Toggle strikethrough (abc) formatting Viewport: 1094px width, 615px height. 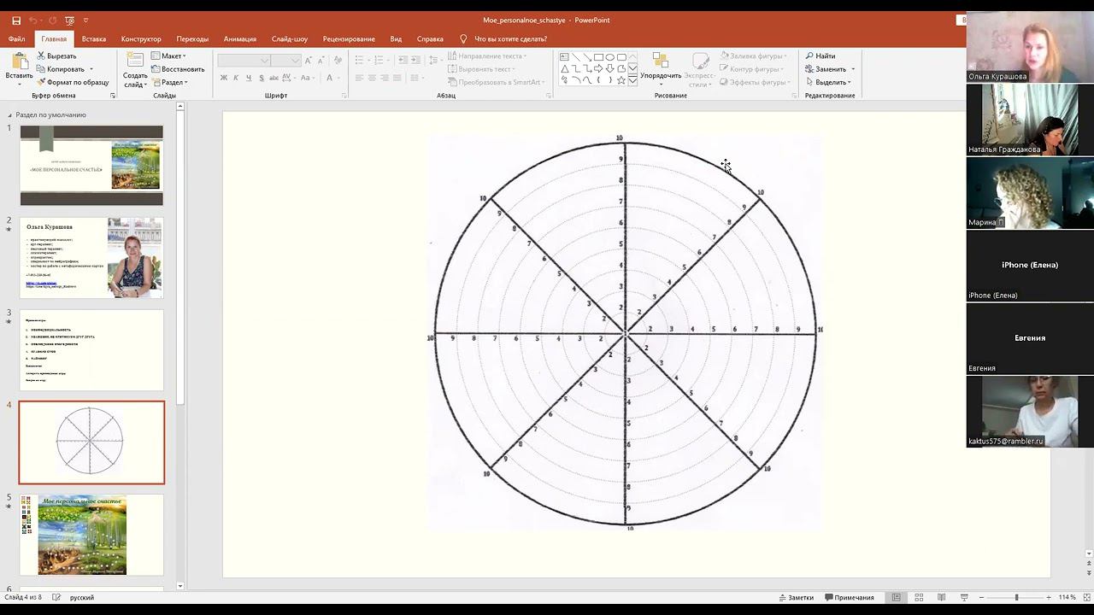(x=273, y=78)
